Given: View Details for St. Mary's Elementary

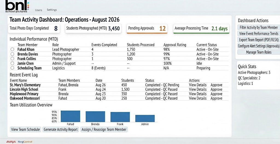Looking at the screenshot, I should coord(198,85).
